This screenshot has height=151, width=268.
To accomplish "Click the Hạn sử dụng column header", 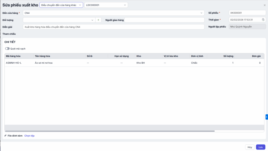I will (x=121, y=56).
